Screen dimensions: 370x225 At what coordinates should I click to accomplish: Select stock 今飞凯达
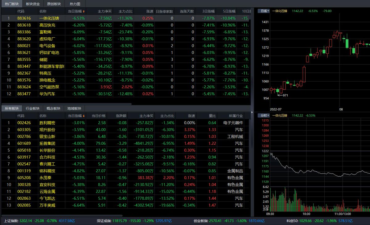tap(47, 198)
